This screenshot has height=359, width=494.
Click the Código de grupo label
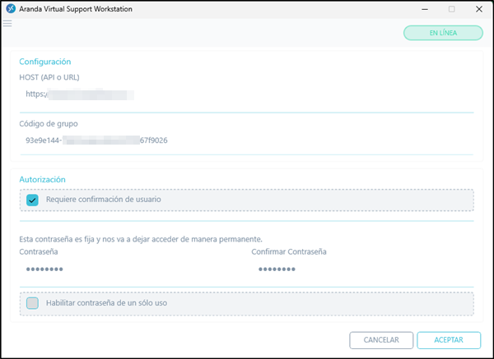[49, 124]
